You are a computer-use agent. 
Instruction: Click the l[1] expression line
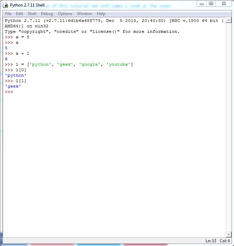click(x=15, y=81)
